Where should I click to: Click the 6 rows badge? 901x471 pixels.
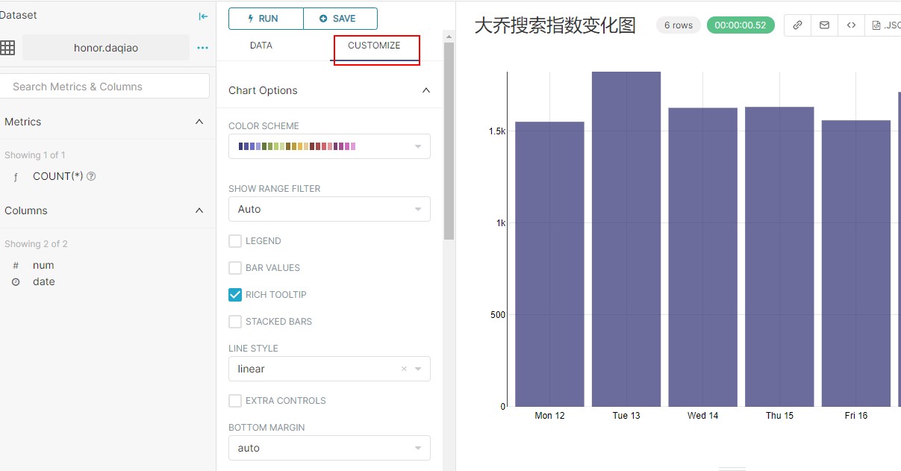coord(679,25)
